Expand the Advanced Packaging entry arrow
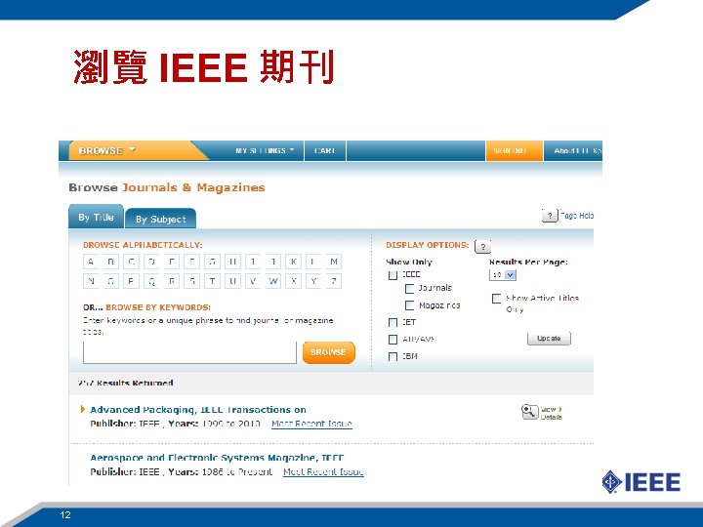The width and height of the screenshot is (703, 527). pyautogui.click(x=82, y=409)
